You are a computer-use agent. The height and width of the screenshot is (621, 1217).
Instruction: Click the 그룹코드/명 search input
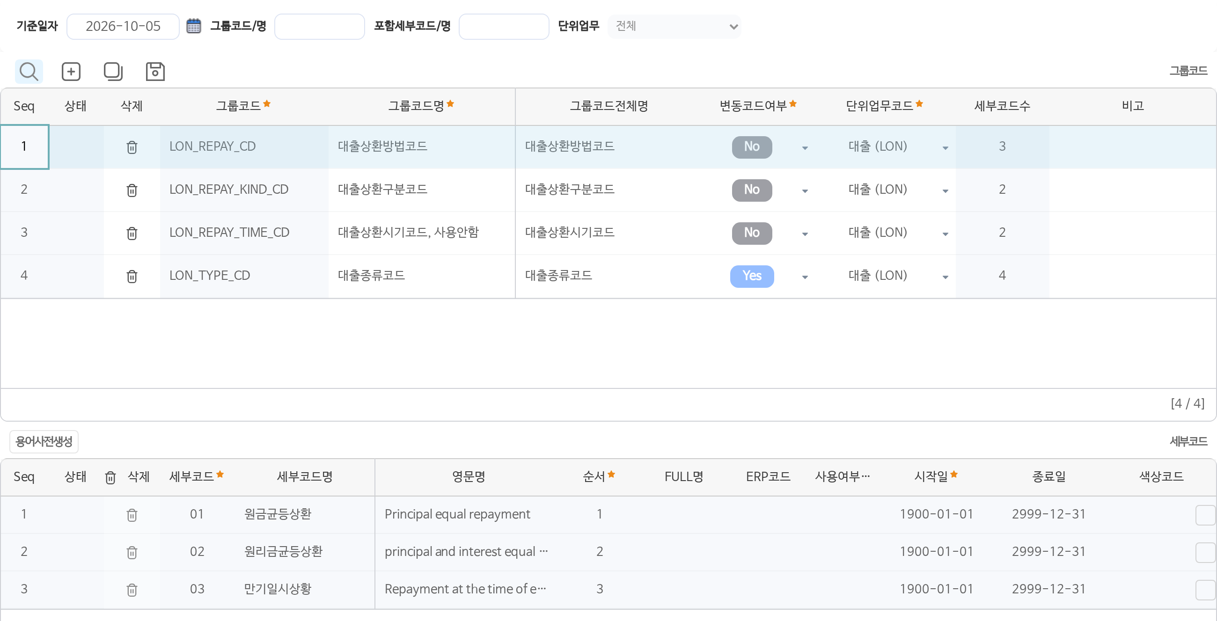[319, 27]
